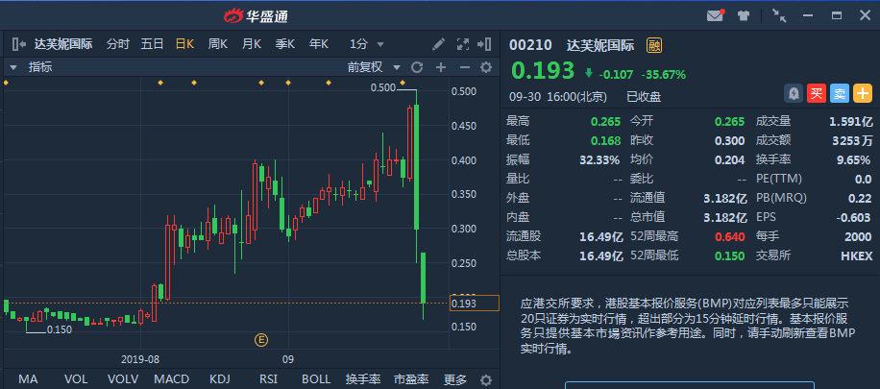Click the EPS value -0.603
This screenshot has width=880, height=389.
pos(853,217)
